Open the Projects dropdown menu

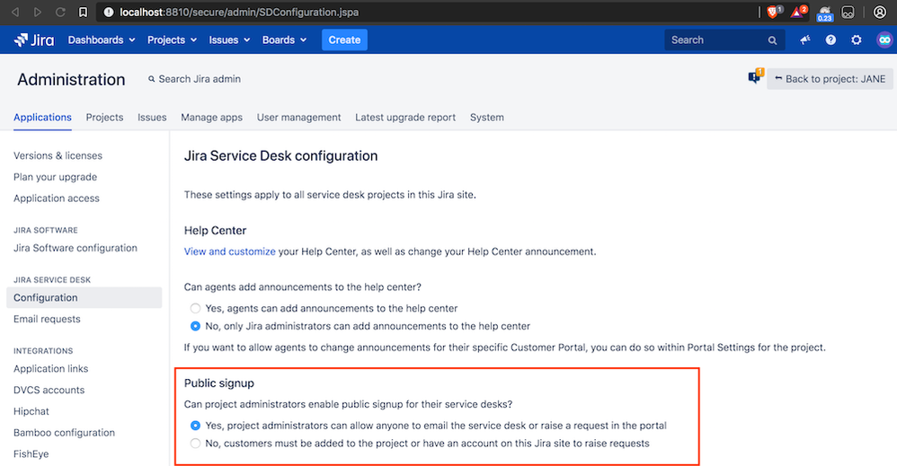pos(172,40)
